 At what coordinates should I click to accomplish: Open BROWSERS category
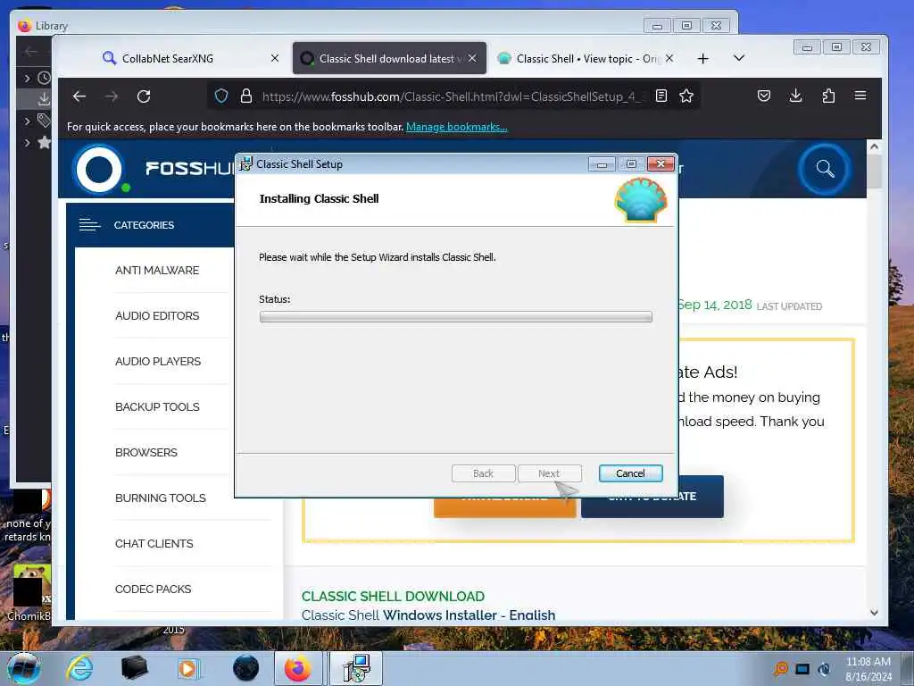click(x=145, y=452)
